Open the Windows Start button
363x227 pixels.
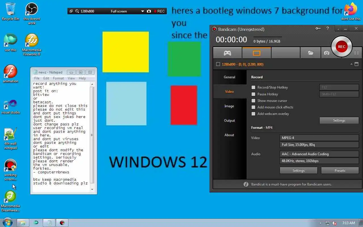pyautogui.click(x=7, y=223)
